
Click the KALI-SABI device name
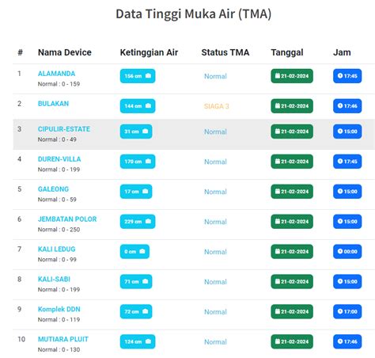pyautogui.click(x=54, y=279)
